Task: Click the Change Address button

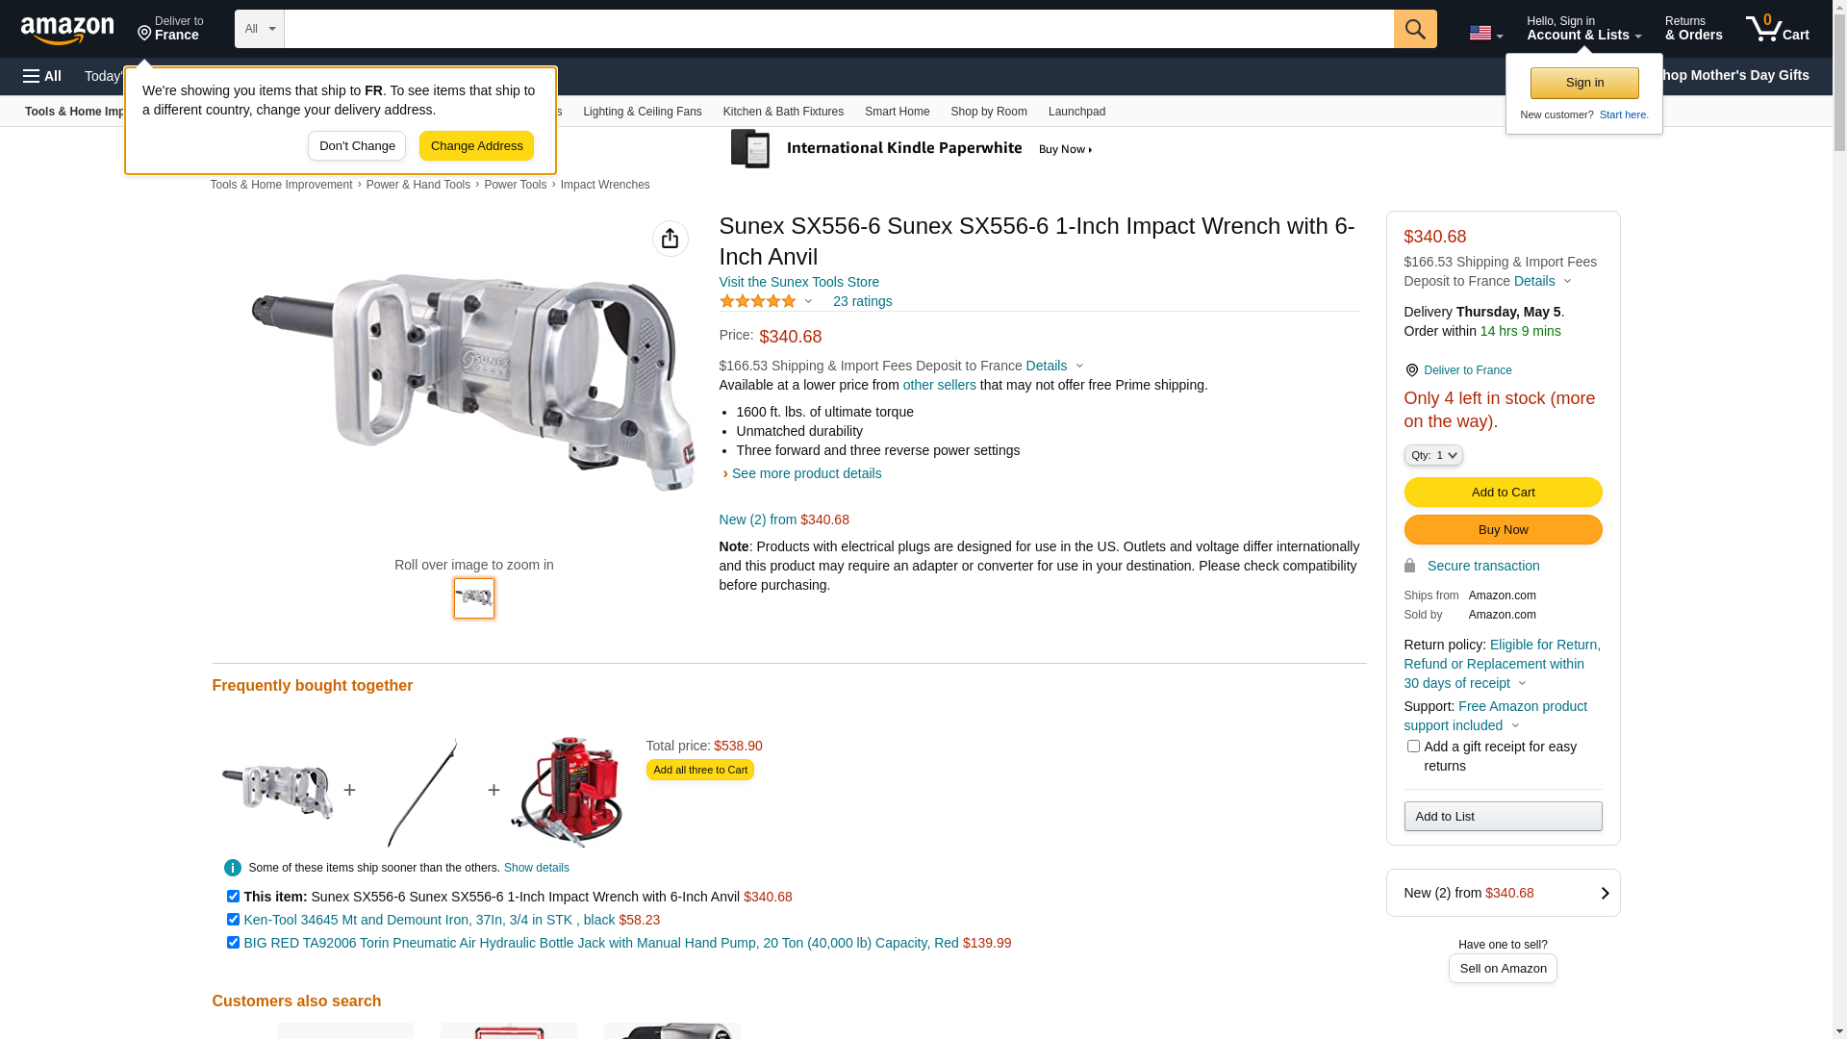Action: click(476, 146)
